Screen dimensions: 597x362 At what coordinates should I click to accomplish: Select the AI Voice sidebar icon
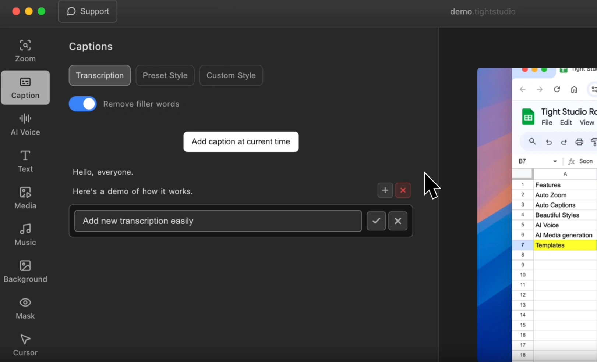[x=25, y=124]
